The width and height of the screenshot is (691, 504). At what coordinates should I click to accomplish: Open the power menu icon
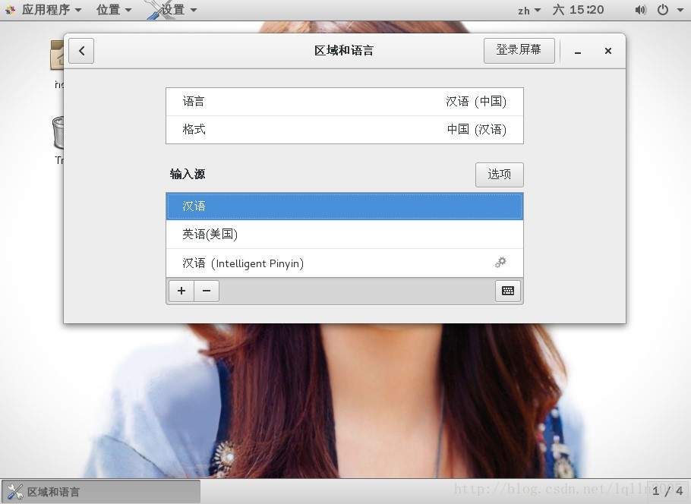[x=663, y=10]
